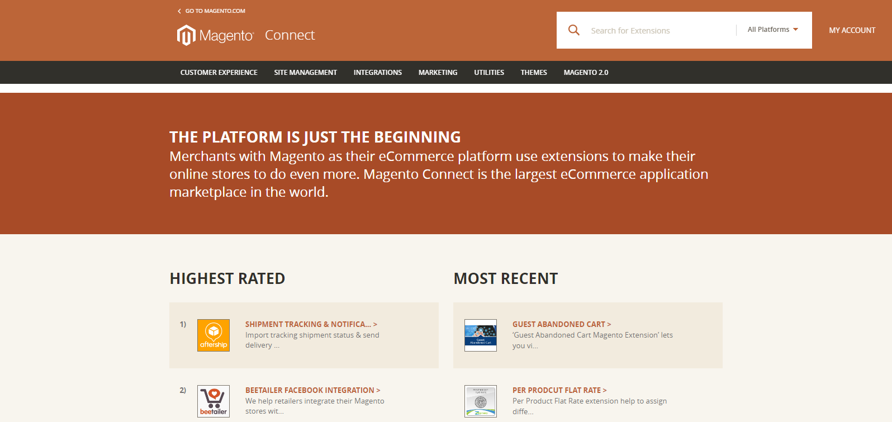Open the Per Prodcut Flat Rate title link
The image size is (892, 422).
click(559, 390)
